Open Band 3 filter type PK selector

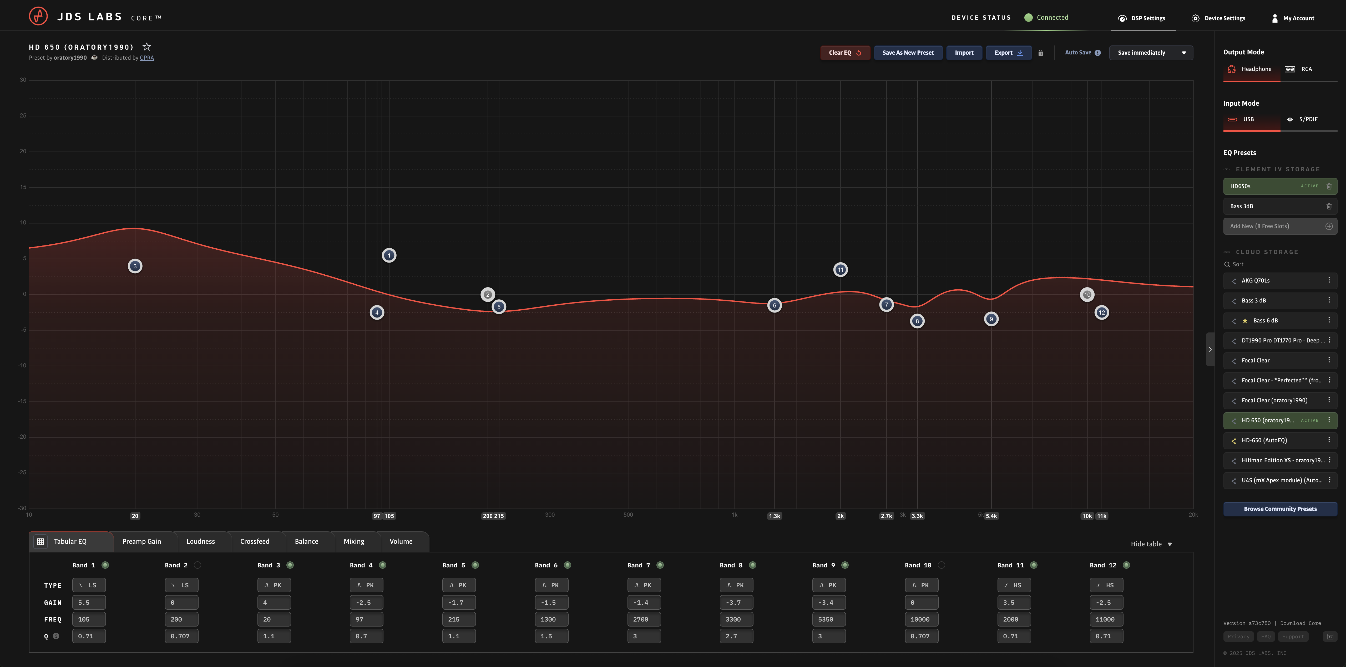click(274, 585)
